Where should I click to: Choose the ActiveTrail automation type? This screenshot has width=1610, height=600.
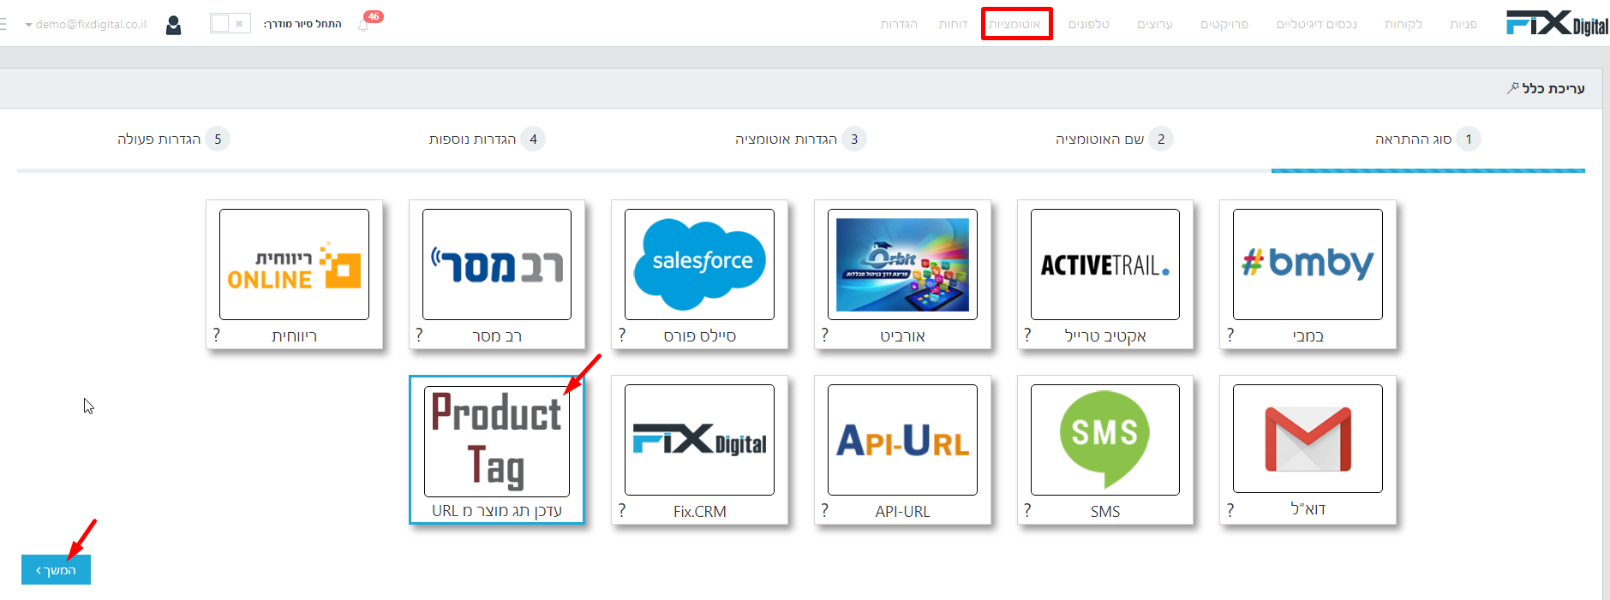click(x=1105, y=275)
